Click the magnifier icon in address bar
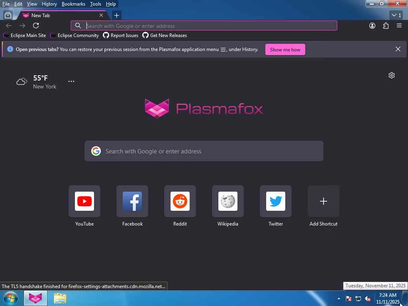This screenshot has width=408, height=306. 78,25
